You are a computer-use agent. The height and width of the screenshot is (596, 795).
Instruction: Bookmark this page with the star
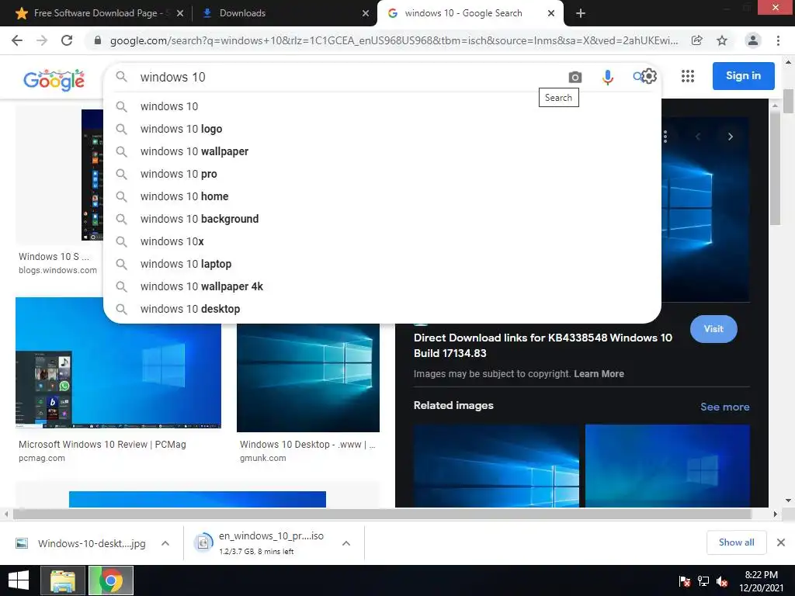(x=722, y=40)
